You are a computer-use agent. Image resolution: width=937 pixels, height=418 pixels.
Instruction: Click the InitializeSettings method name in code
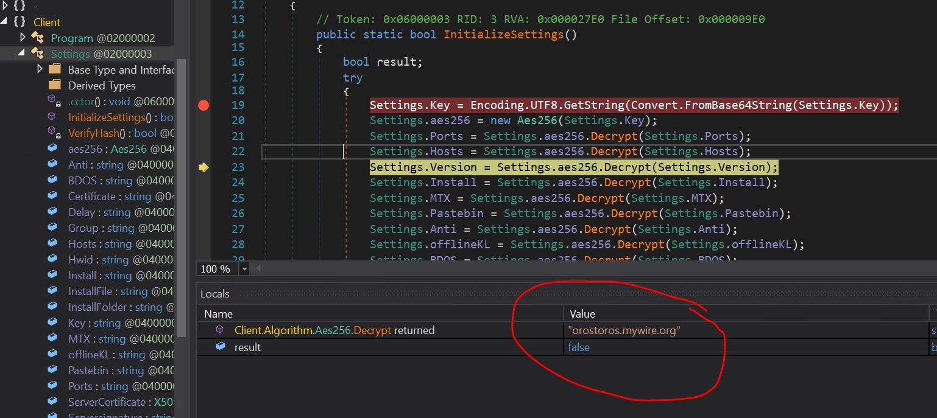tap(503, 34)
